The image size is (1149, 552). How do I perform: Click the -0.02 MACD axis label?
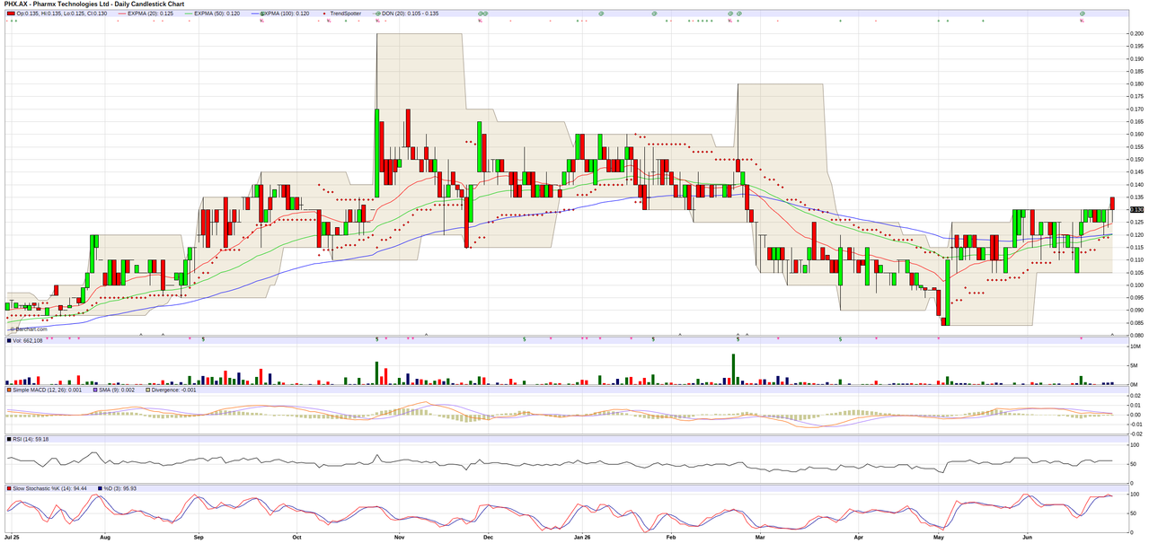point(1136,434)
